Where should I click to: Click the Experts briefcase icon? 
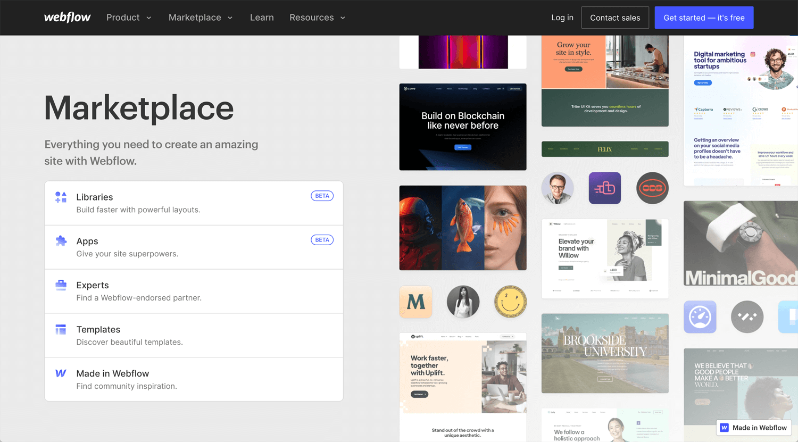[61, 285]
